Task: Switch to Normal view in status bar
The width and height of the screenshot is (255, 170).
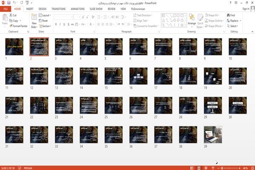Action: [x=192, y=168]
